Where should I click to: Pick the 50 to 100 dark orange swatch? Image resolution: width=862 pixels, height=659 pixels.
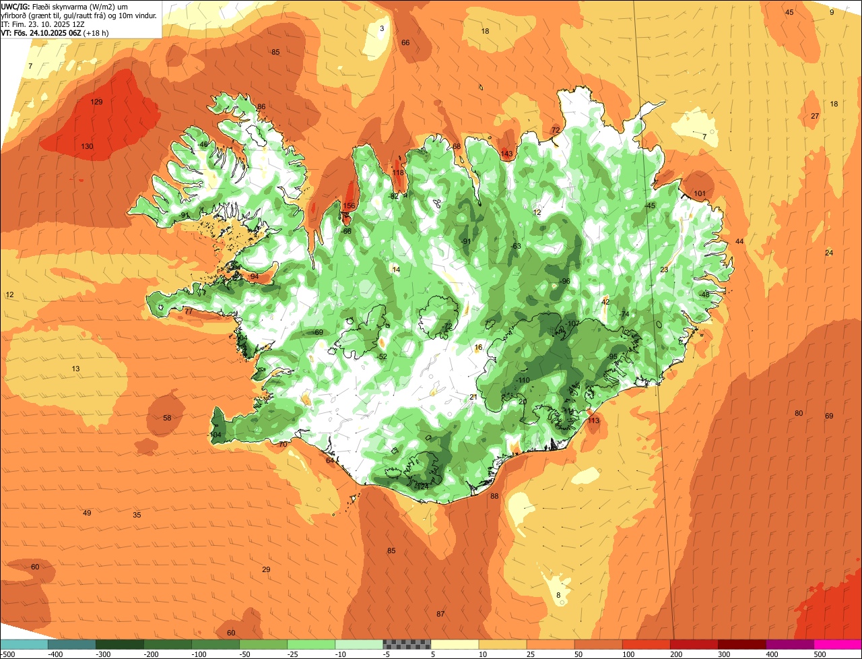point(598,644)
